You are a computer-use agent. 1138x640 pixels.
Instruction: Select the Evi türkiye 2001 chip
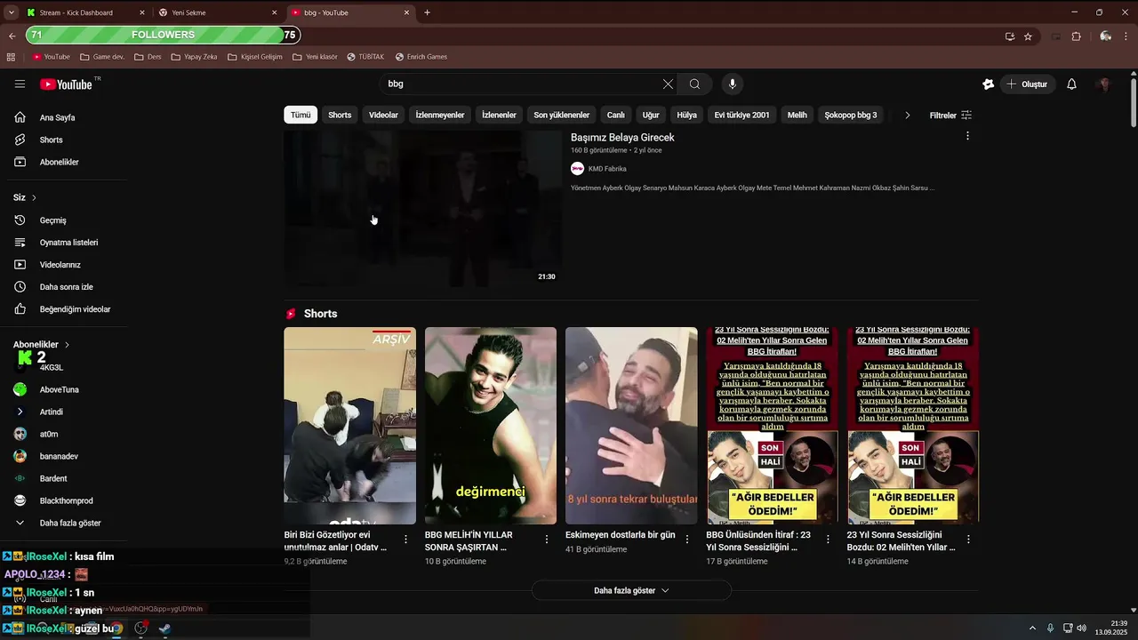click(741, 115)
